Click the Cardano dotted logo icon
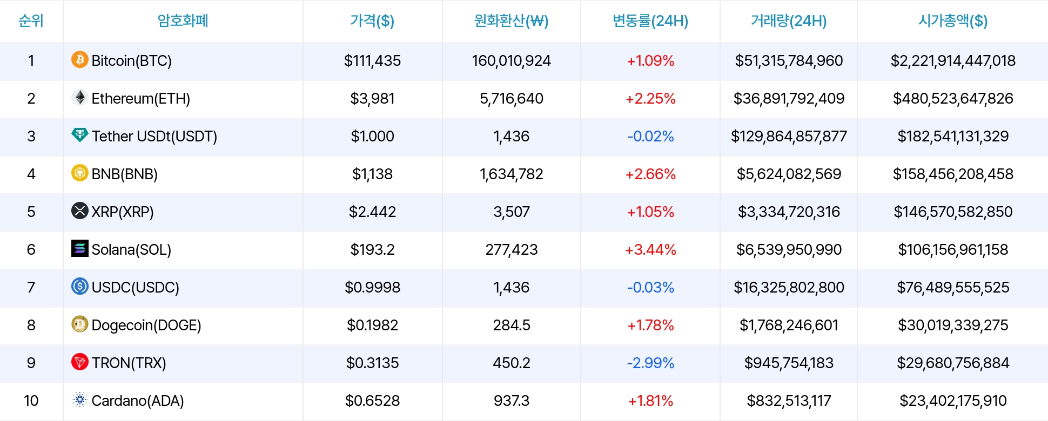This screenshot has height=421, width=1048. (x=80, y=399)
